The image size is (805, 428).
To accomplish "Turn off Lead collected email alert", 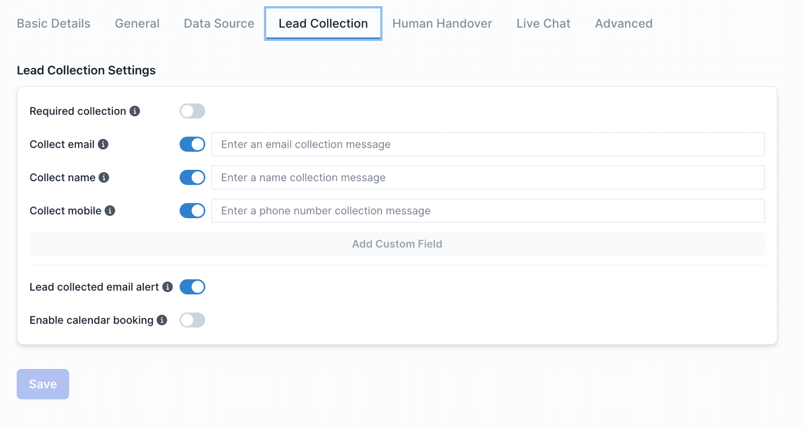I will point(192,287).
